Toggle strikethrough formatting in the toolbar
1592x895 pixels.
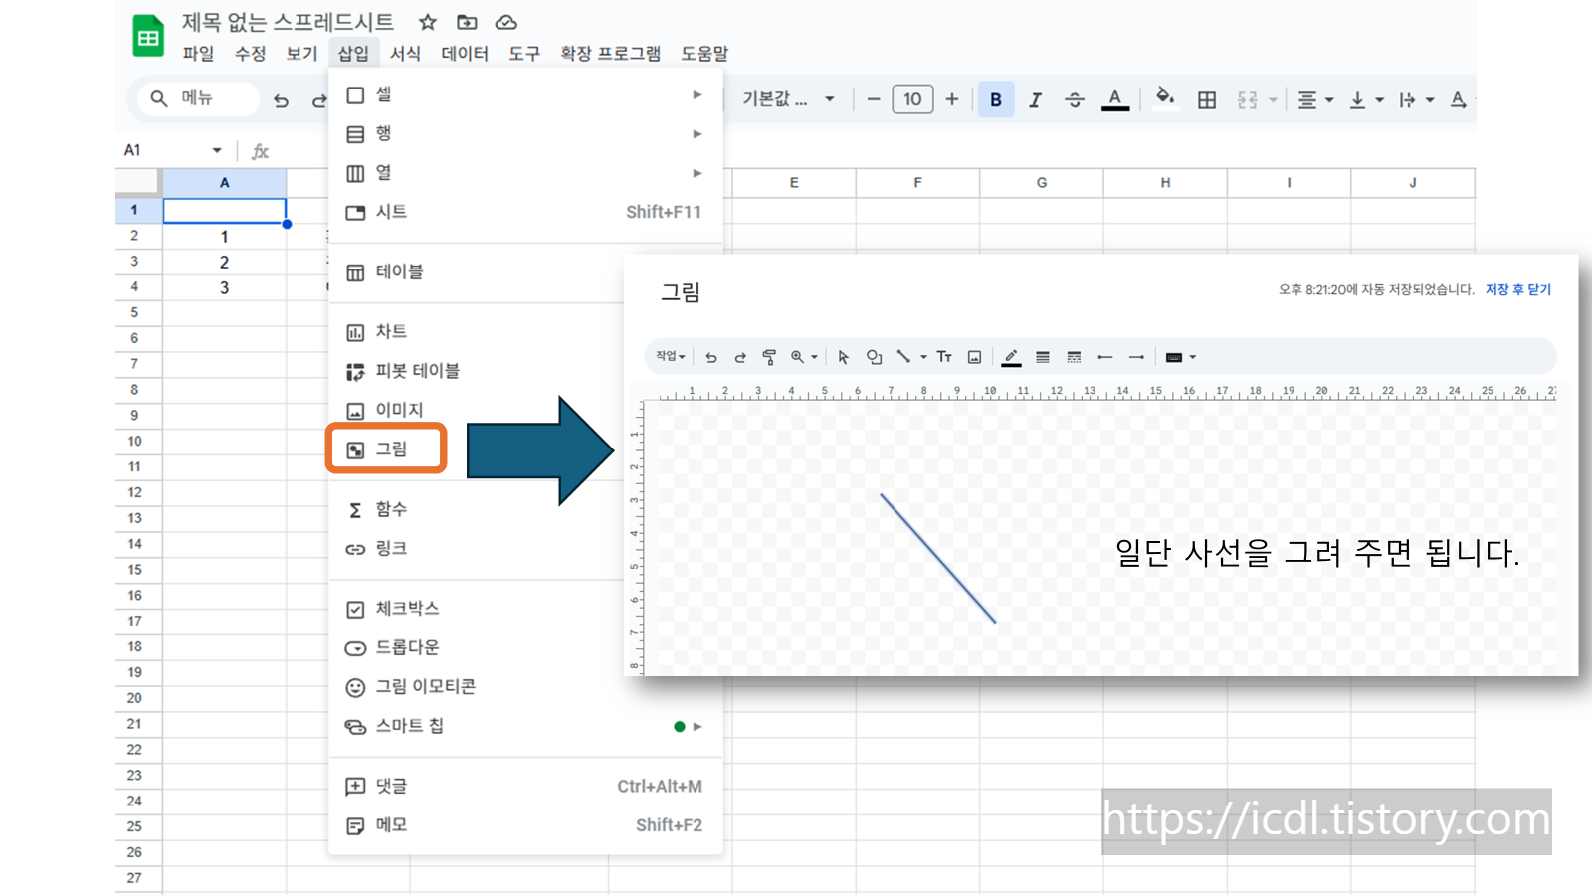tap(1075, 98)
